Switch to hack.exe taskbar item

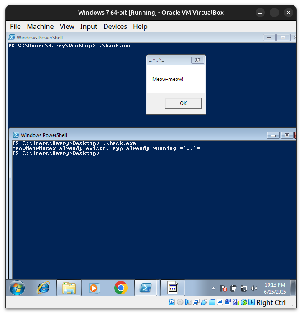click(173, 288)
